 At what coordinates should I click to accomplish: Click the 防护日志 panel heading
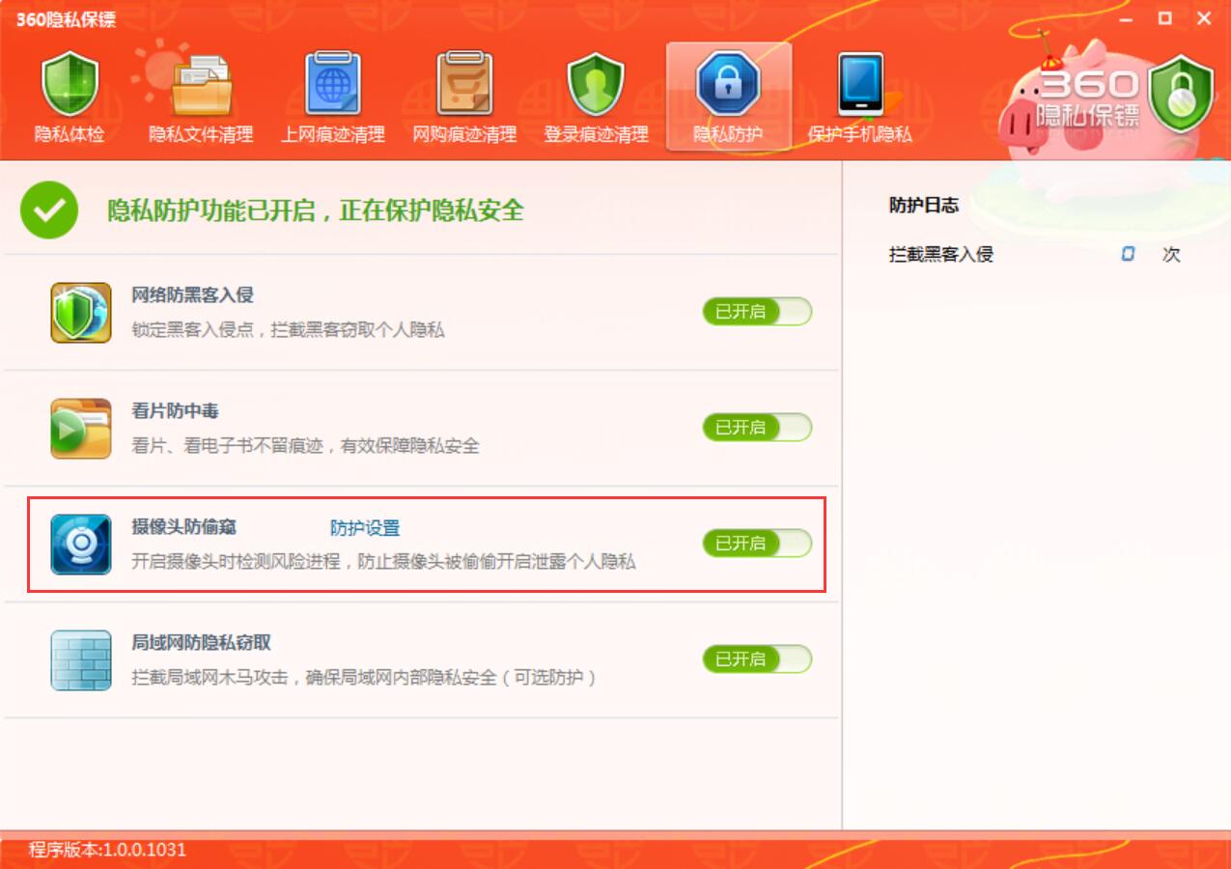click(x=924, y=205)
